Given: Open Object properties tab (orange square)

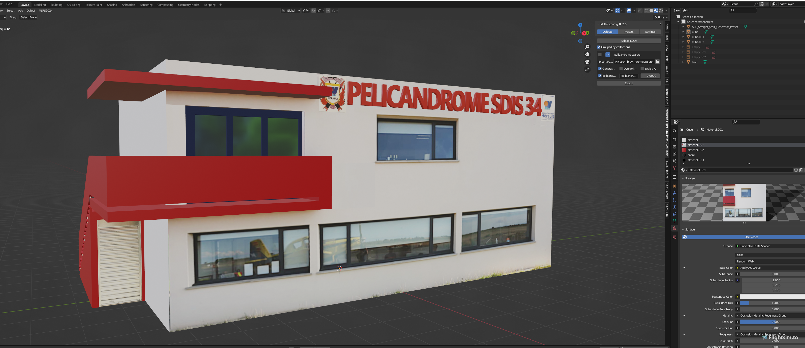Looking at the screenshot, I should point(674,186).
